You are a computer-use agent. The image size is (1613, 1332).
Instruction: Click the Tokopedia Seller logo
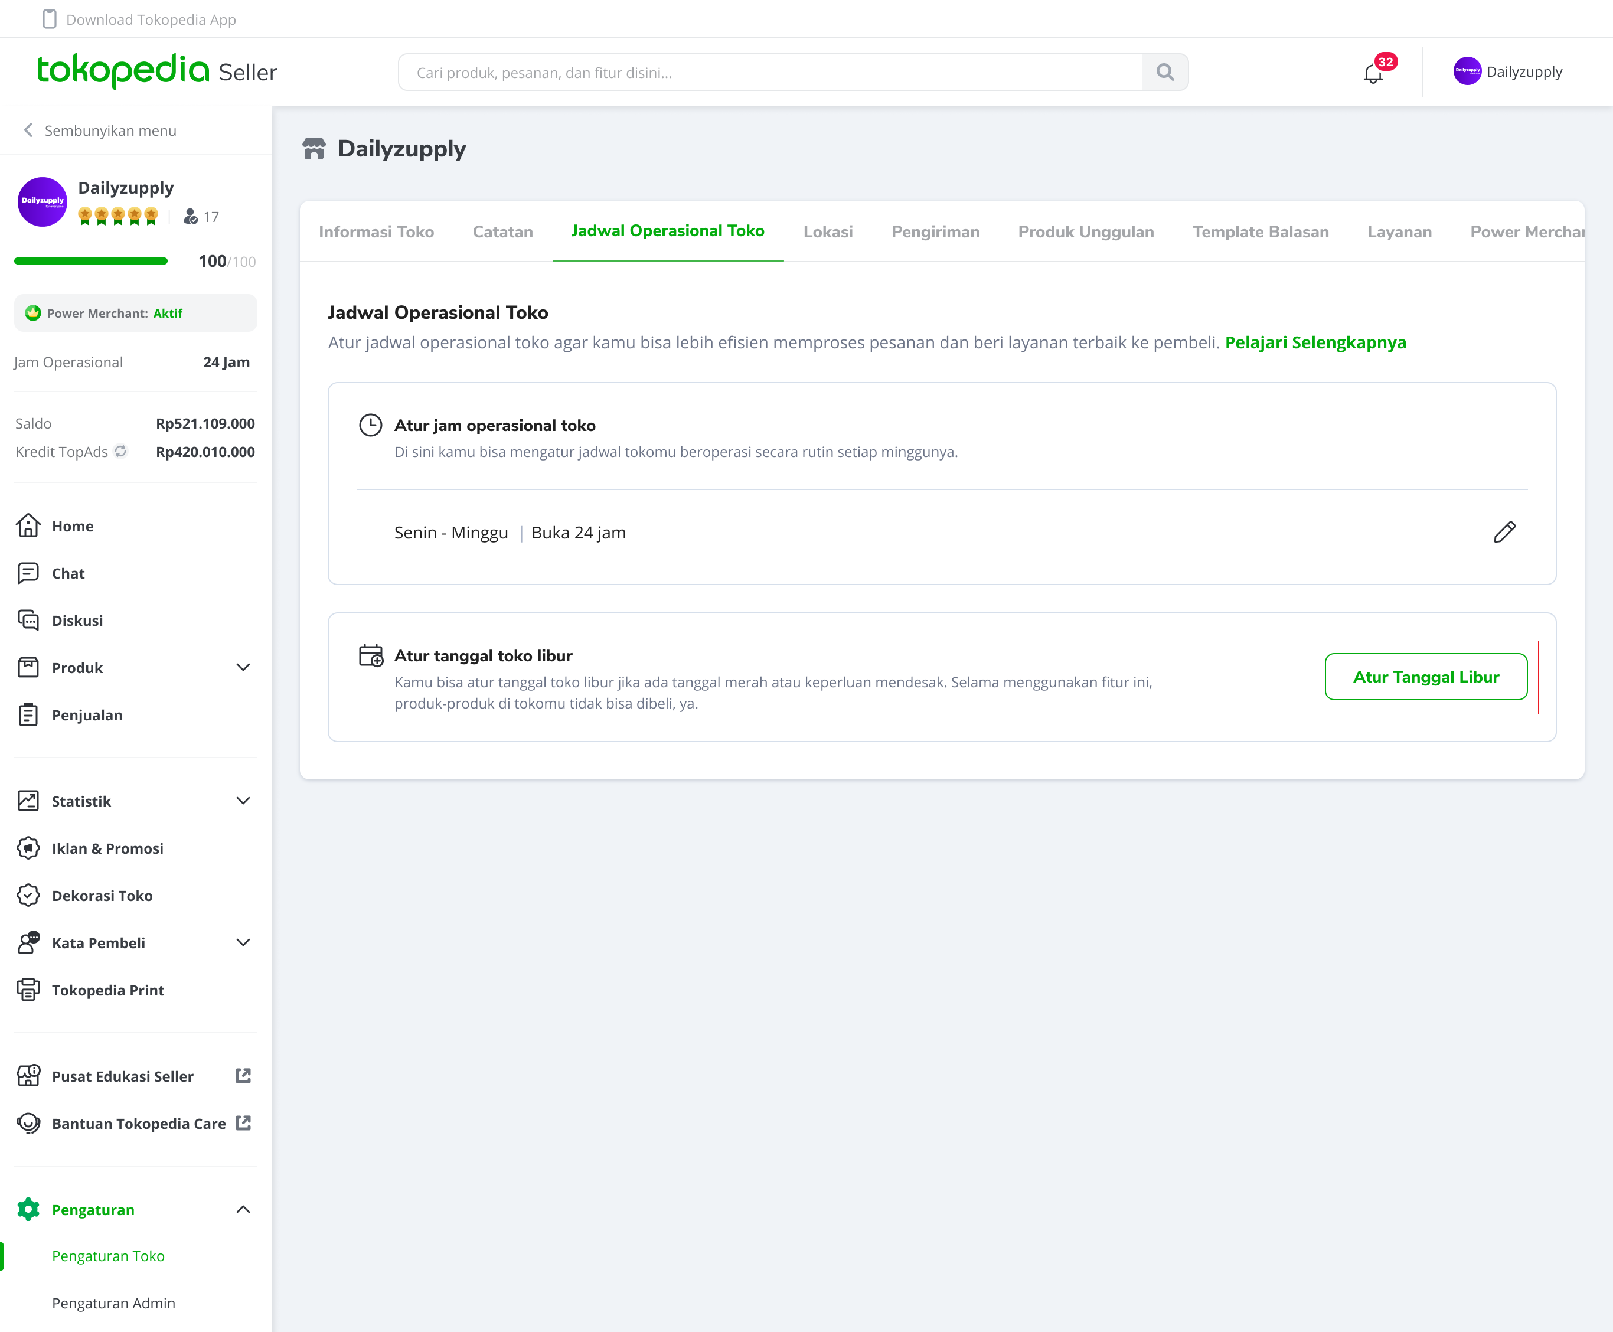157,71
